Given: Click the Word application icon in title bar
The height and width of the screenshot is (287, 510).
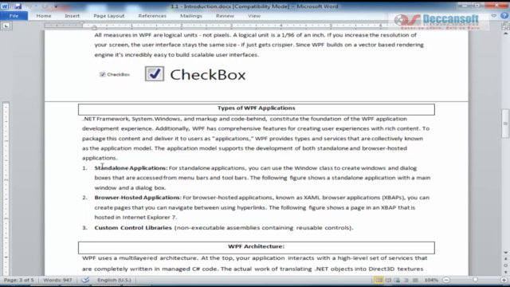Looking at the screenshot, I should pyautogui.click(x=5, y=6).
